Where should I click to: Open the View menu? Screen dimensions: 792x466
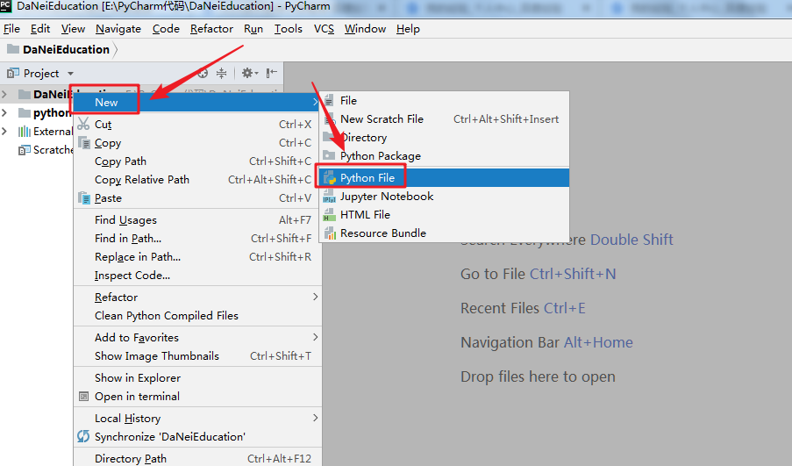click(x=74, y=29)
